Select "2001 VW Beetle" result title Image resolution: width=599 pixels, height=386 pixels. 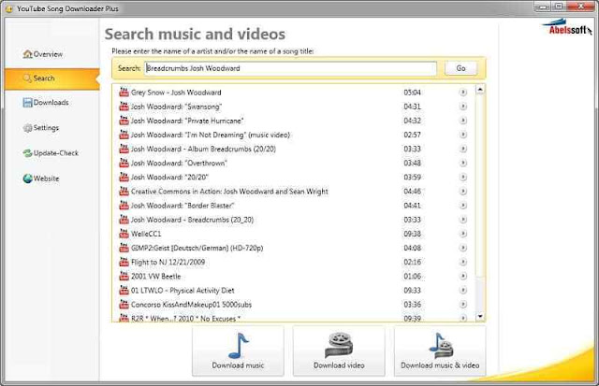tap(156, 276)
